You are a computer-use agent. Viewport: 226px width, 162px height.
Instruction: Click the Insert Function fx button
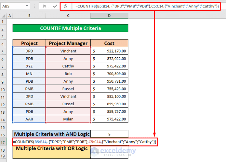65,6
